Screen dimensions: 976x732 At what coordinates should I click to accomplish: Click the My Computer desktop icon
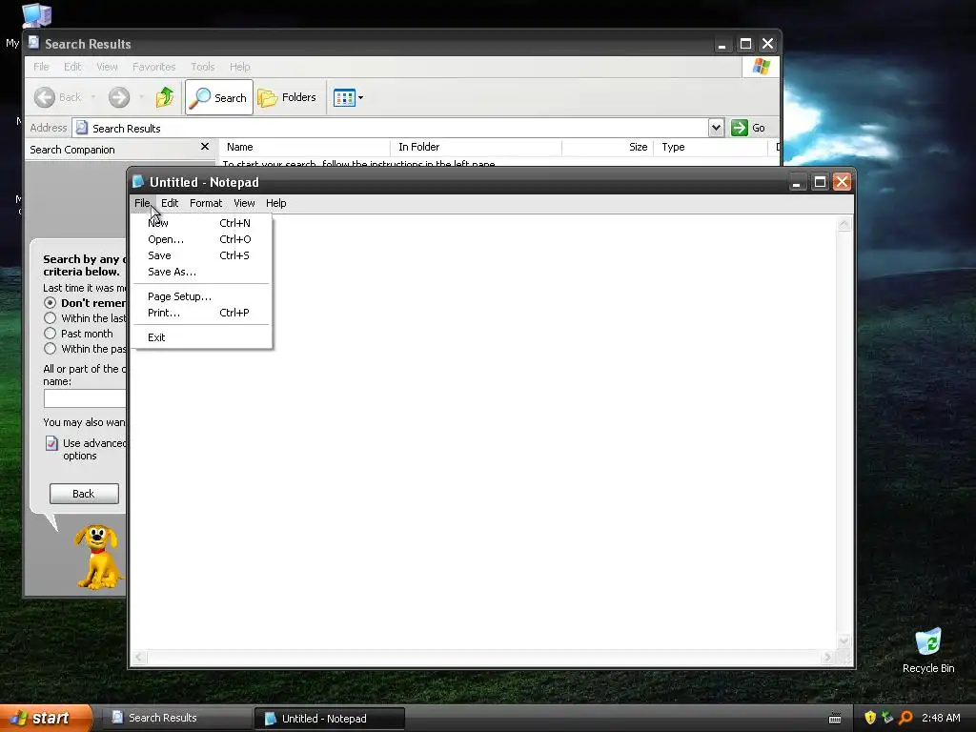[x=36, y=15]
